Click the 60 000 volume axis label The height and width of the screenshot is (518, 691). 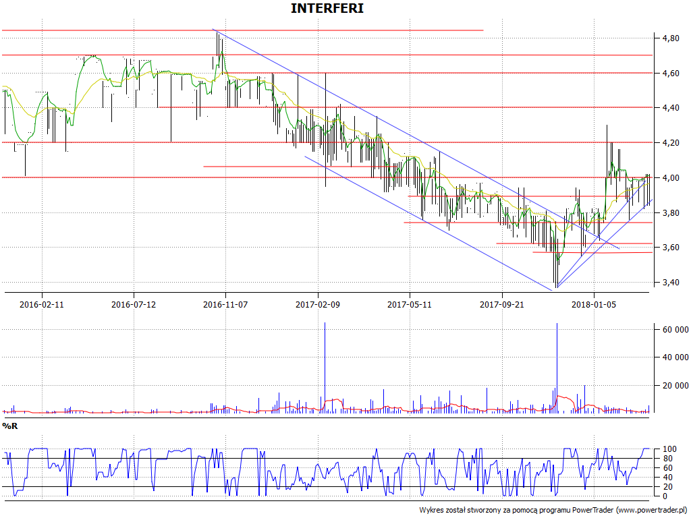tap(675, 329)
